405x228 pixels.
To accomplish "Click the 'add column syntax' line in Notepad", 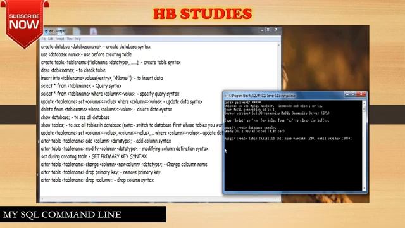I will (106, 141).
